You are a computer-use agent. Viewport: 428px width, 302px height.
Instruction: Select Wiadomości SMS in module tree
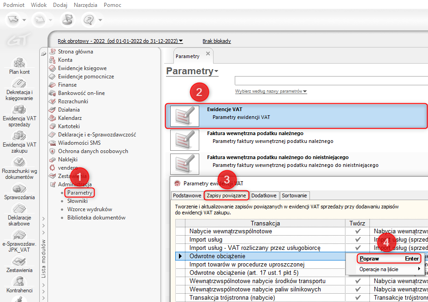point(79,142)
